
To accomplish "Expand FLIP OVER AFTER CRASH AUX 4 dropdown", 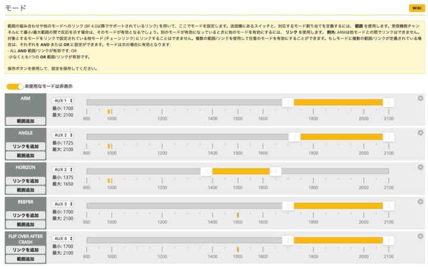I will pos(62,239).
